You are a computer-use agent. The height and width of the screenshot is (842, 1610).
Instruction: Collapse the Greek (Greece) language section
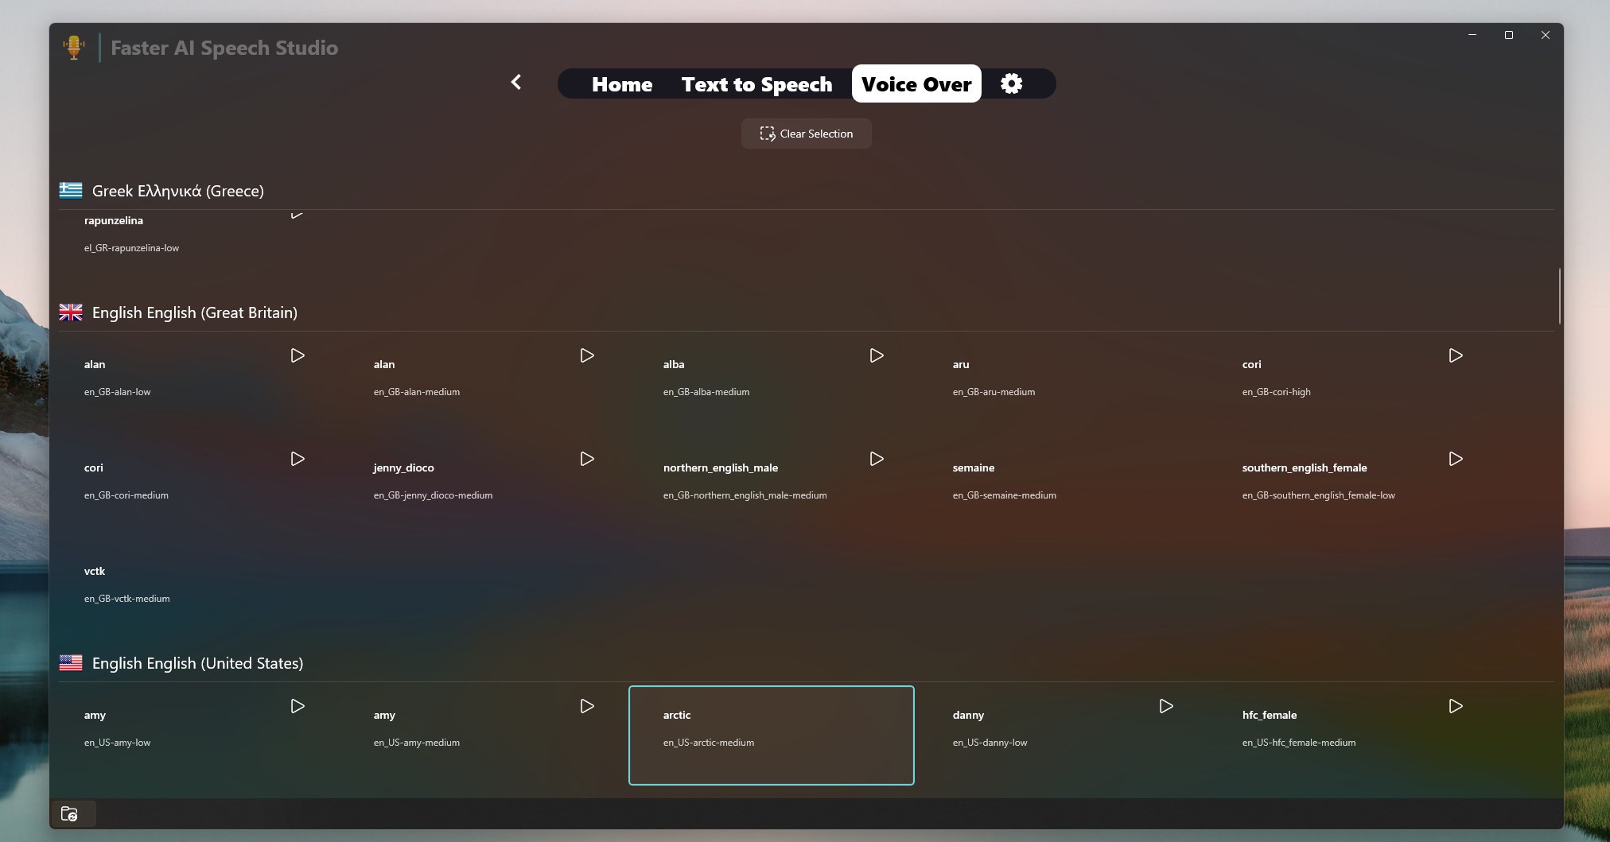coord(177,190)
